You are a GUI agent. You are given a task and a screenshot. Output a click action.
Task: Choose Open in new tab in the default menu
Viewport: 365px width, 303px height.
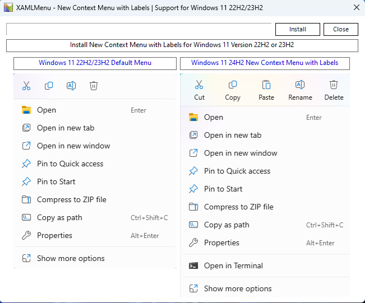95,128
